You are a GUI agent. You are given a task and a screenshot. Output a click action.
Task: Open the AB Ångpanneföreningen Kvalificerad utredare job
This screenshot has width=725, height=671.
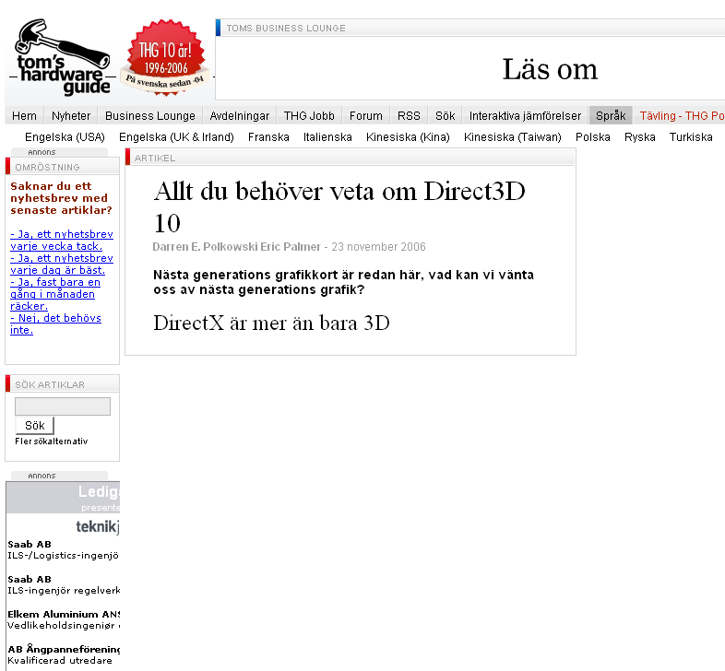point(64,655)
